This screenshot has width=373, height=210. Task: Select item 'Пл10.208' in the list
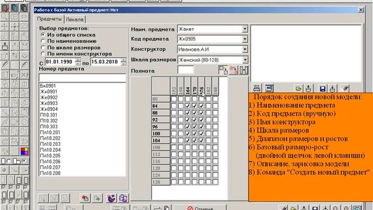click(50, 173)
